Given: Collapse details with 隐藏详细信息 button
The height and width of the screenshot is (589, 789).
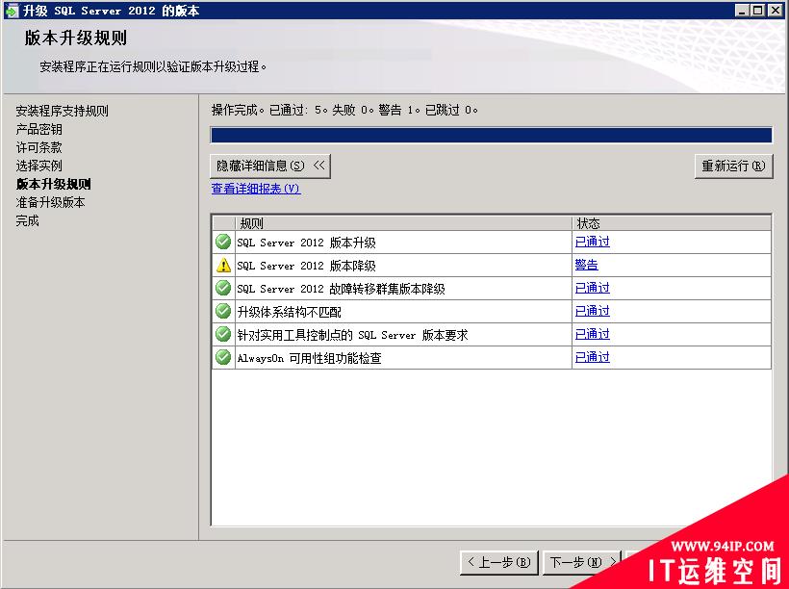Looking at the screenshot, I should click(x=270, y=166).
